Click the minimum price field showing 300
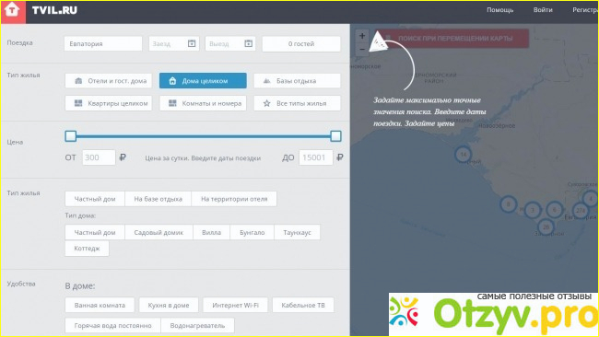The image size is (599, 337). (99, 157)
